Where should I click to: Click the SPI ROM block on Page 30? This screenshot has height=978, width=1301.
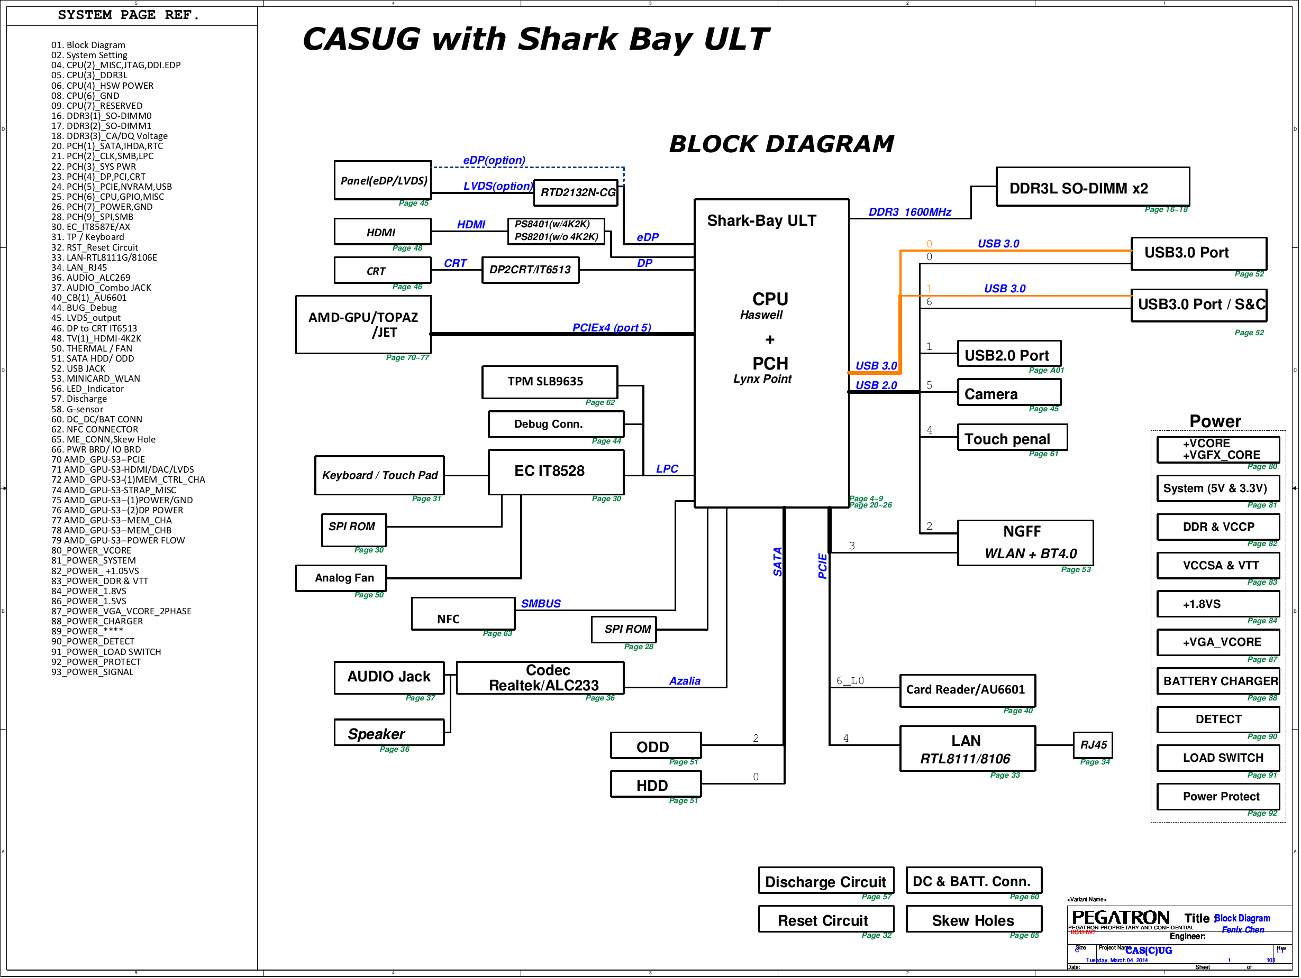pos(354,530)
